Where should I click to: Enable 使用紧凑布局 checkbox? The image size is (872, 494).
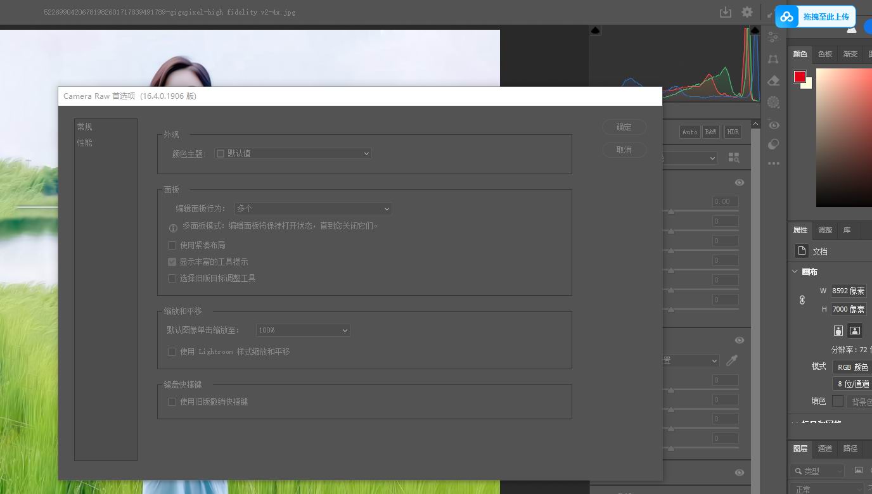(172, 245)
